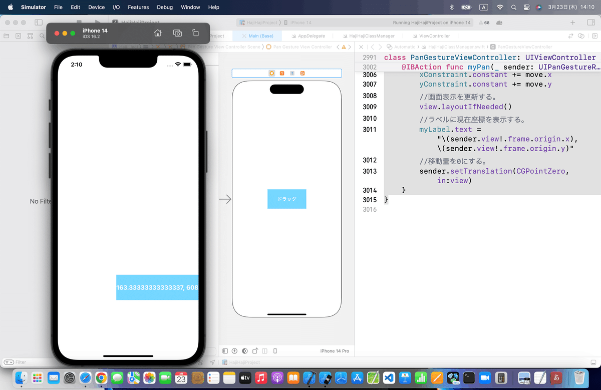Image resolution: width=601 pixels, height=390 pixels.
Task: Select Pan Gesture View Controller breadcrumb
Action: click(x=299, y=47)
